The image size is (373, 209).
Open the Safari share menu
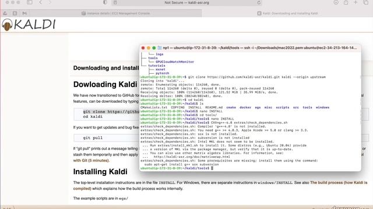(x=346, y=2)
